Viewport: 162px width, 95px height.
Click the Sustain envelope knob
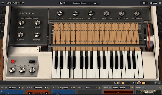pos(20,35)
